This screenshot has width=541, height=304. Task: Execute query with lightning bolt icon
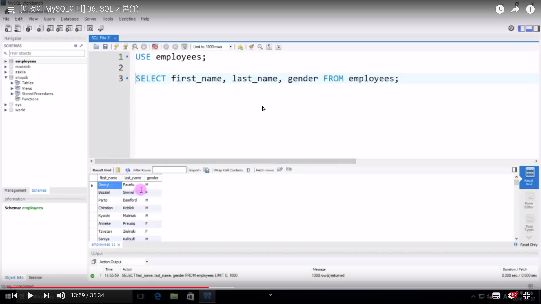tap(117, 47)
